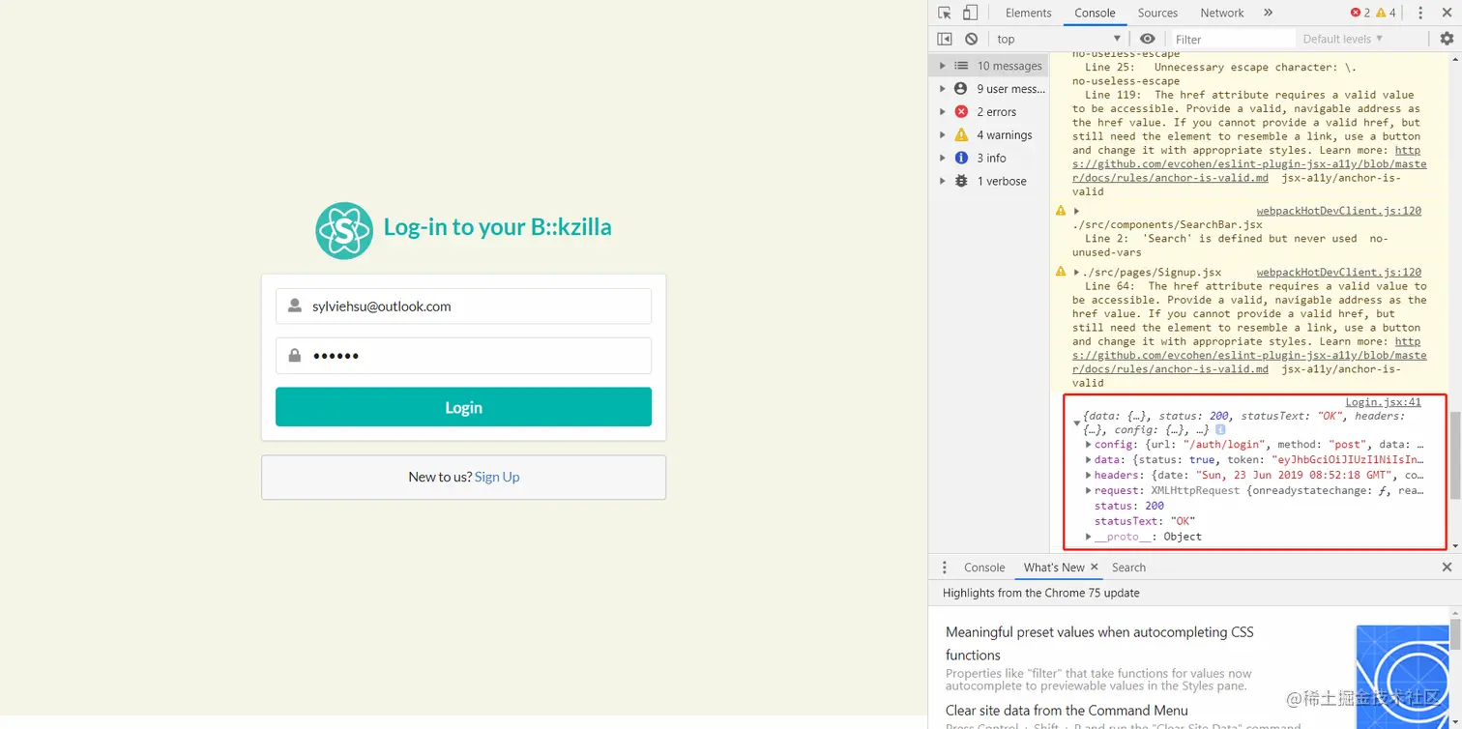Switch to the Console tab

click(1095, 13)
